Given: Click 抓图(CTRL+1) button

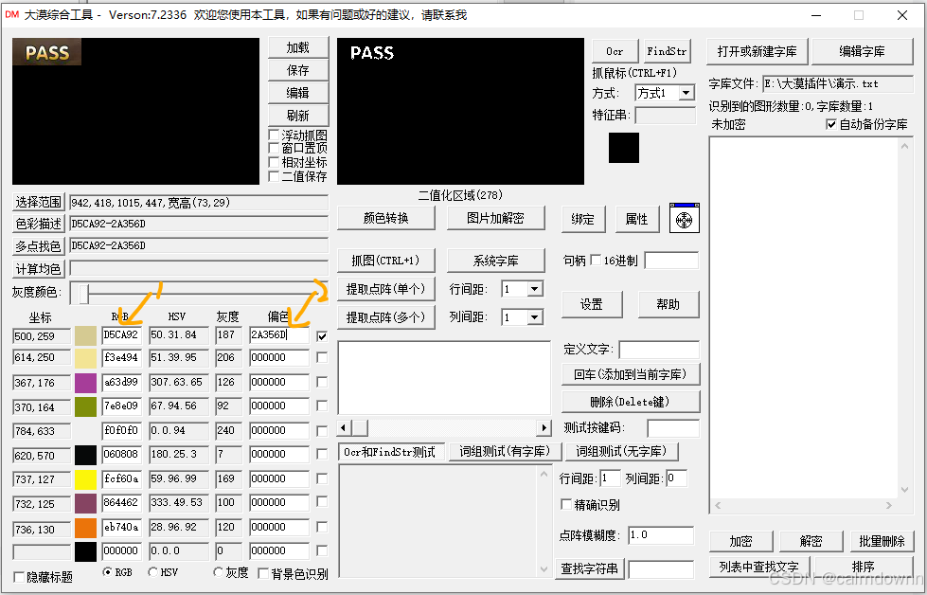Looking at the screenshot, I should [385, 261].
